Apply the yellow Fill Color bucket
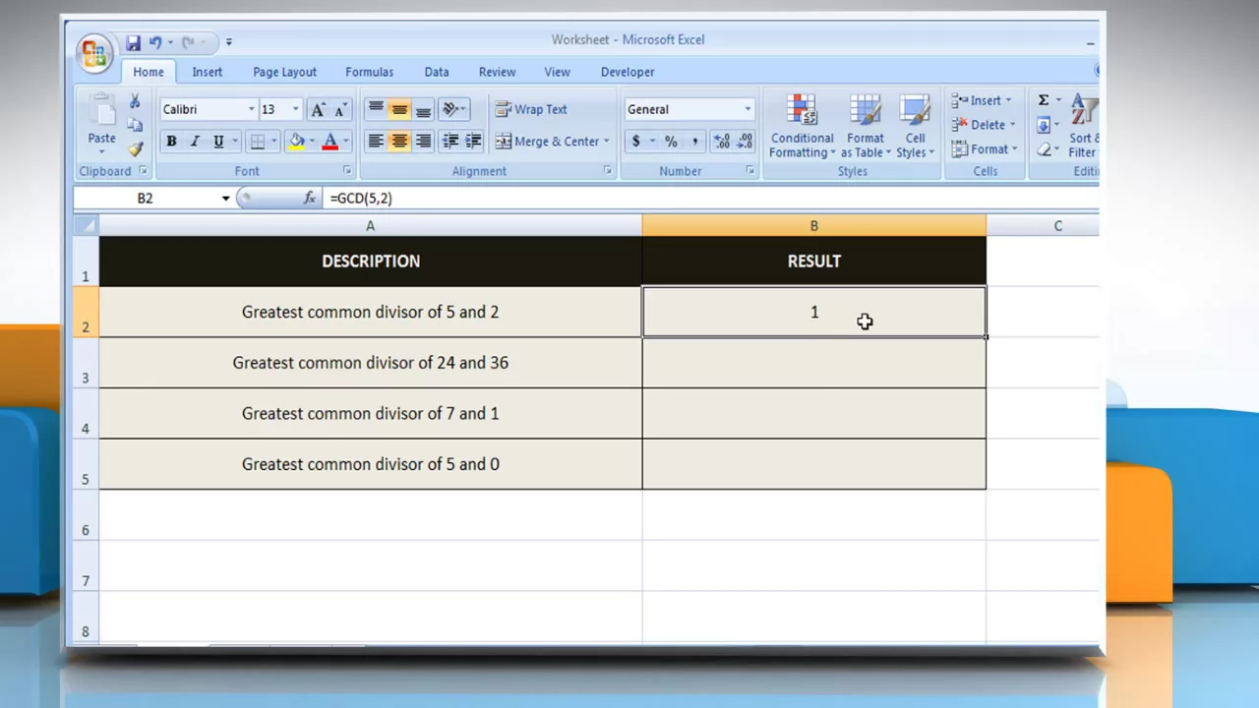 (x=296, y=141)
